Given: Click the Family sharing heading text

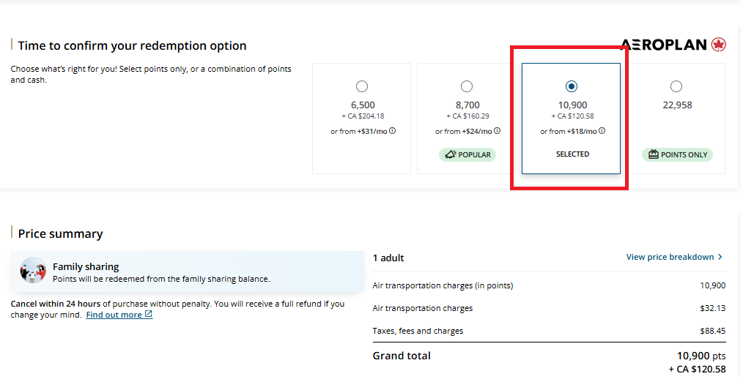Looking at the screenshot, I should (x=86, y=267).
